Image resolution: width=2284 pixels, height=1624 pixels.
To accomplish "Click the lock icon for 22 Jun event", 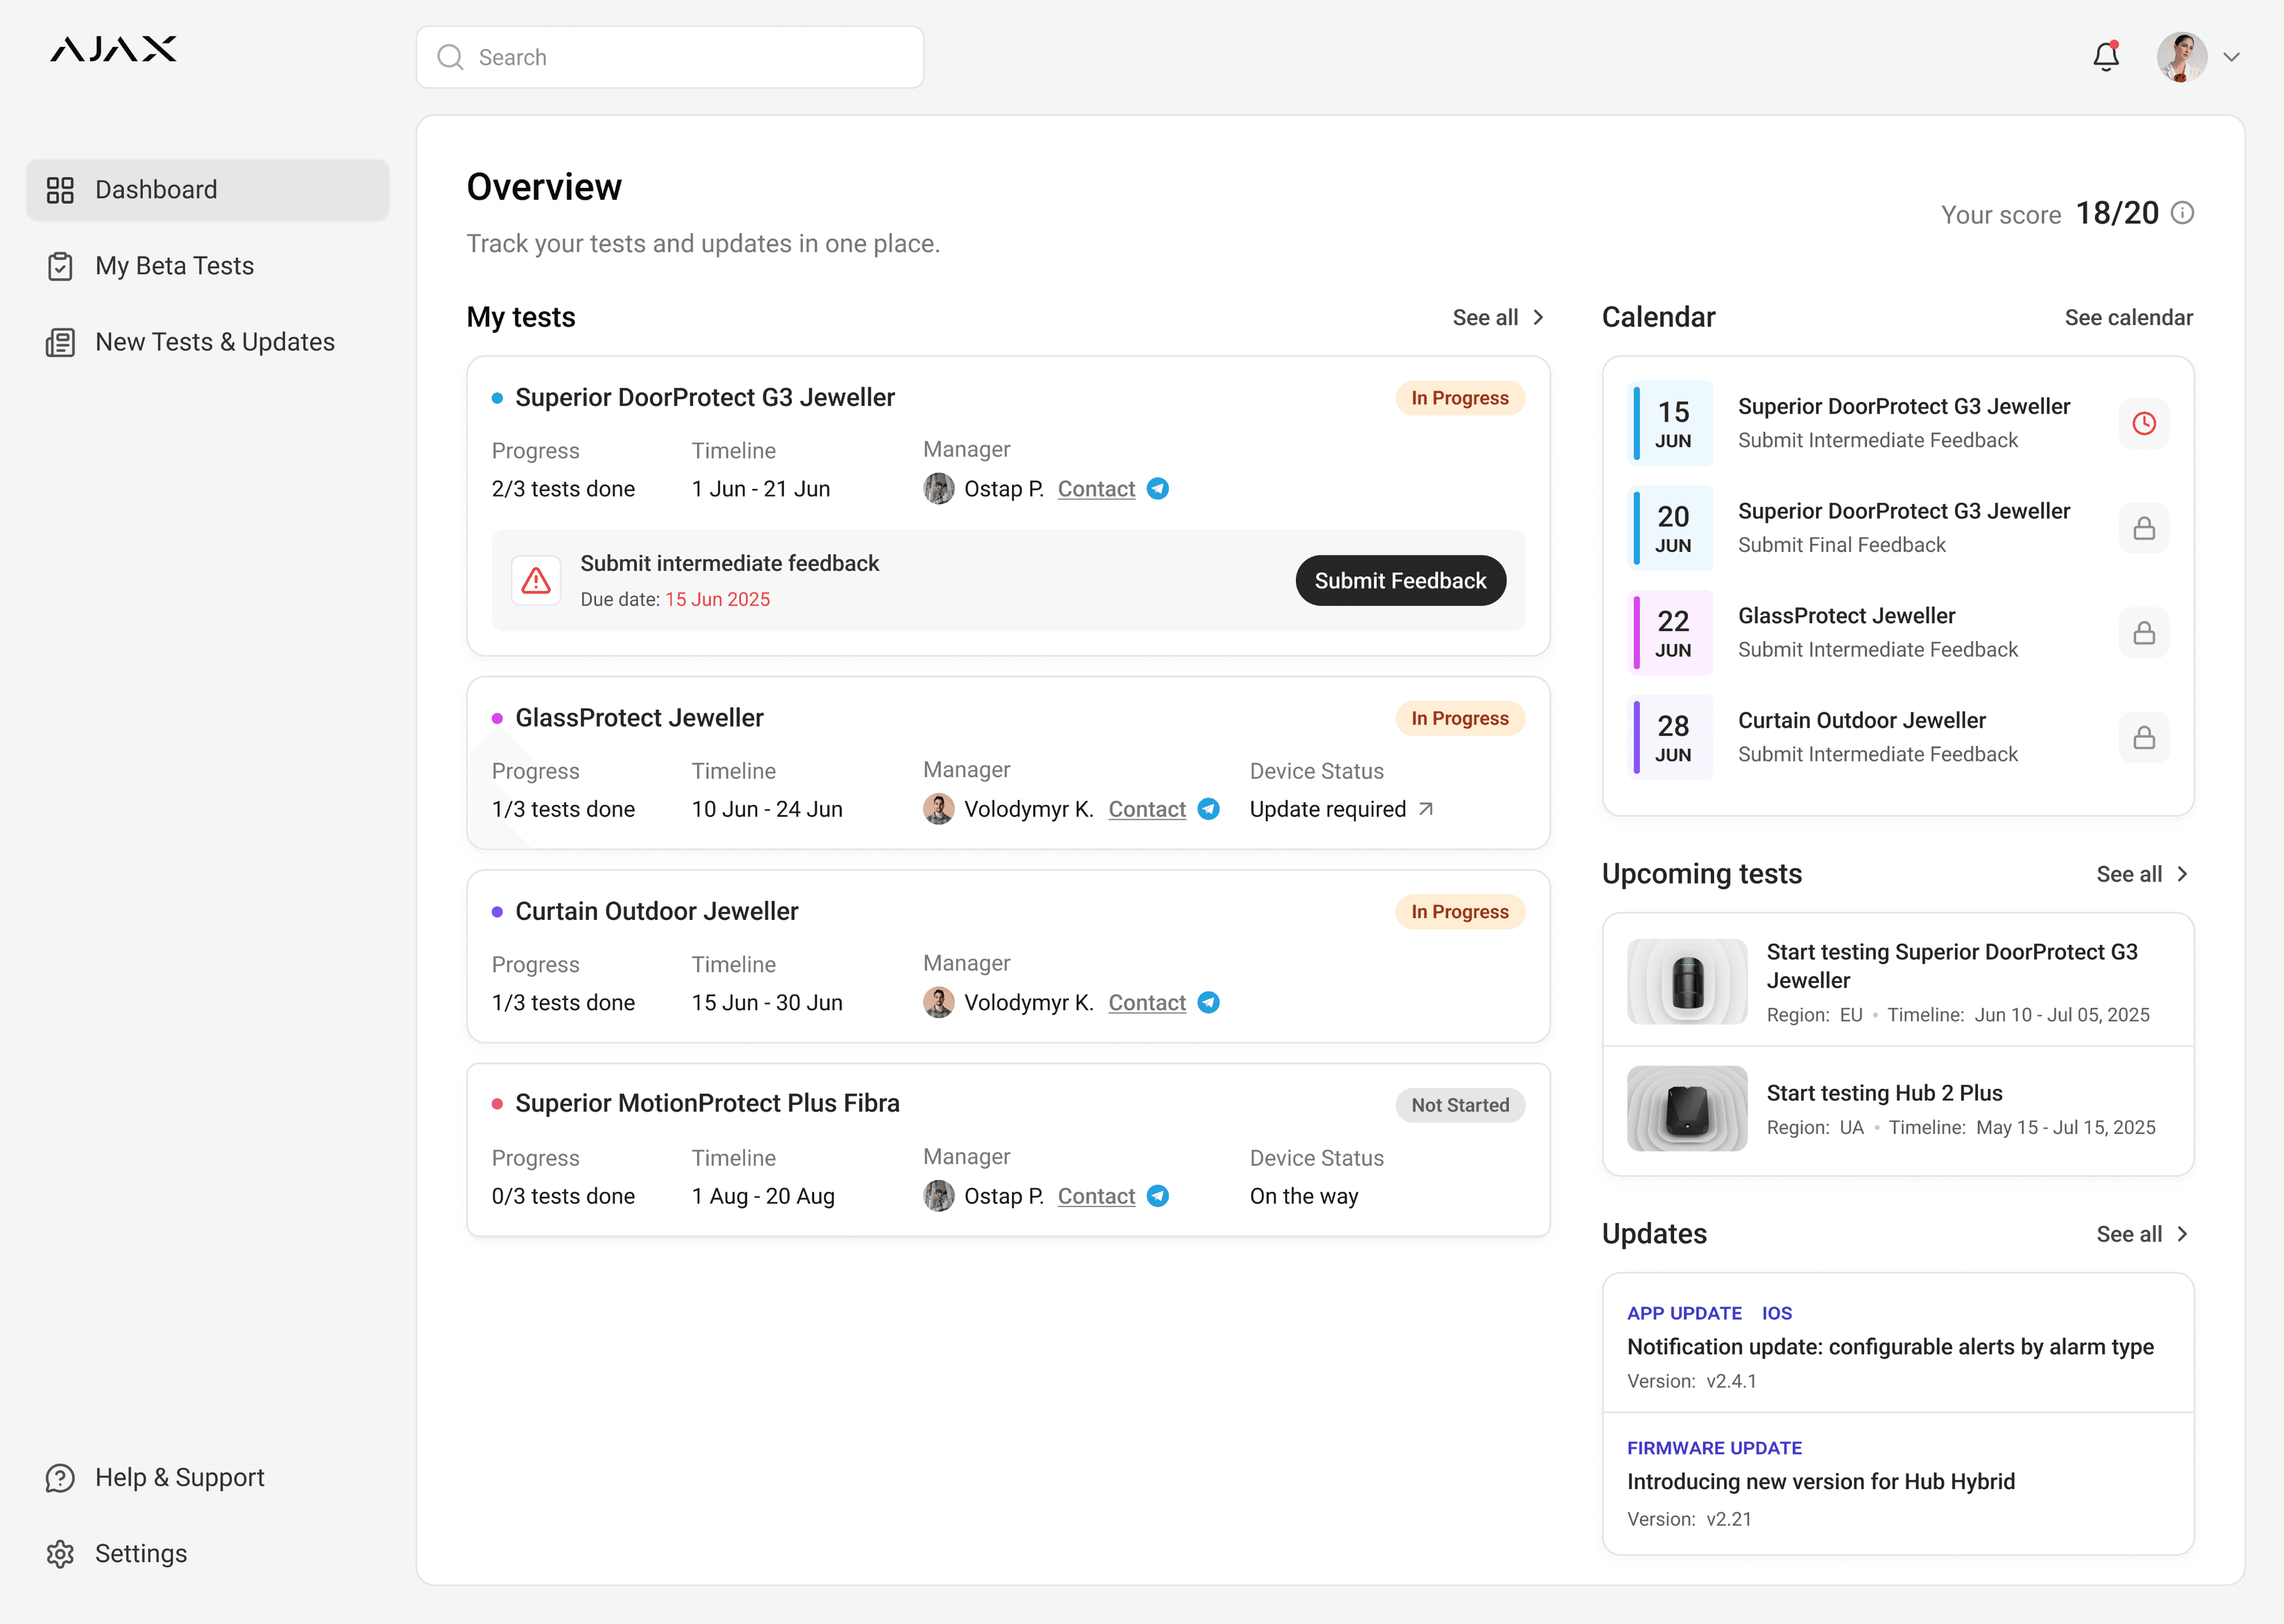I will pos(2144,633).
